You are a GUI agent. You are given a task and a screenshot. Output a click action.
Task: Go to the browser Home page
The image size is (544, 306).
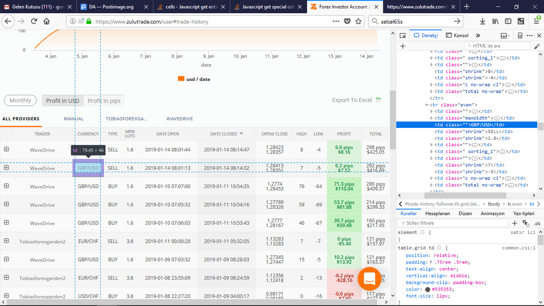click(x=47, y=21)
